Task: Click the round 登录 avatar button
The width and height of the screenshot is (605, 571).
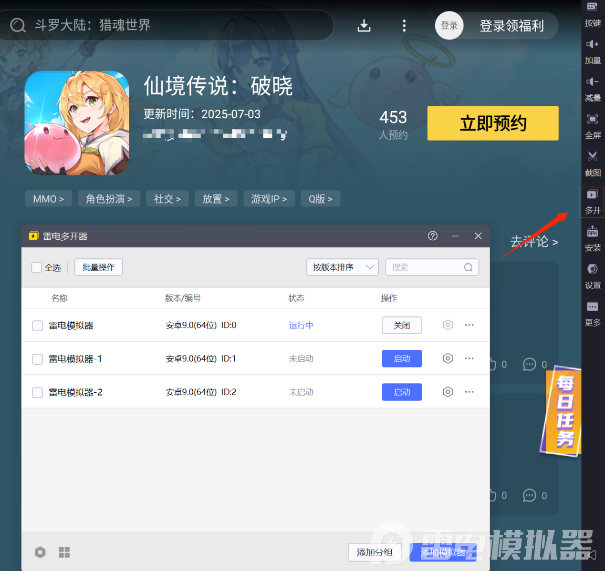Action: pos(449,25)
